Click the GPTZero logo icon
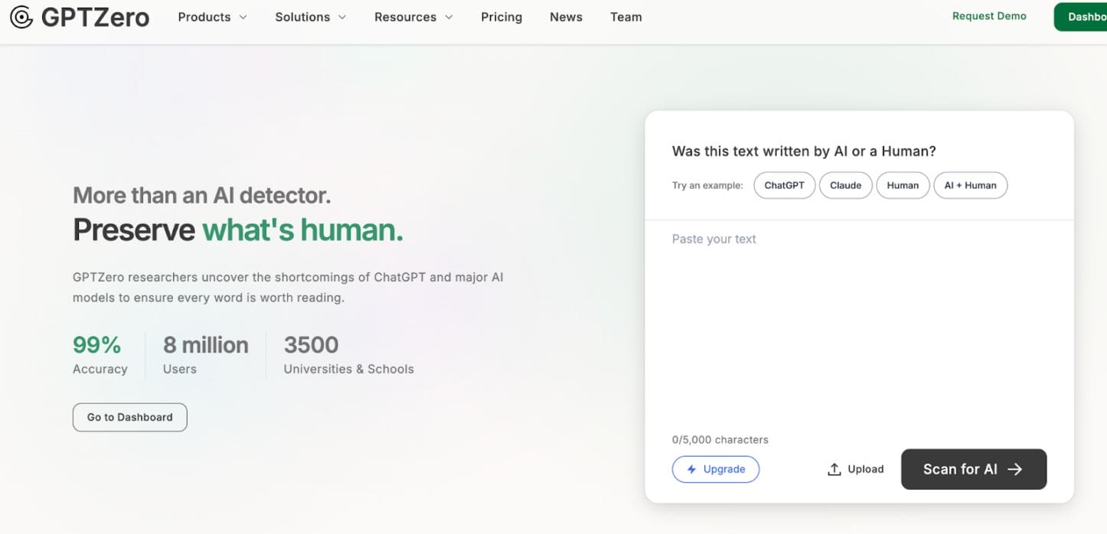This screenshot has width=1107, height=534. point(21,16)
